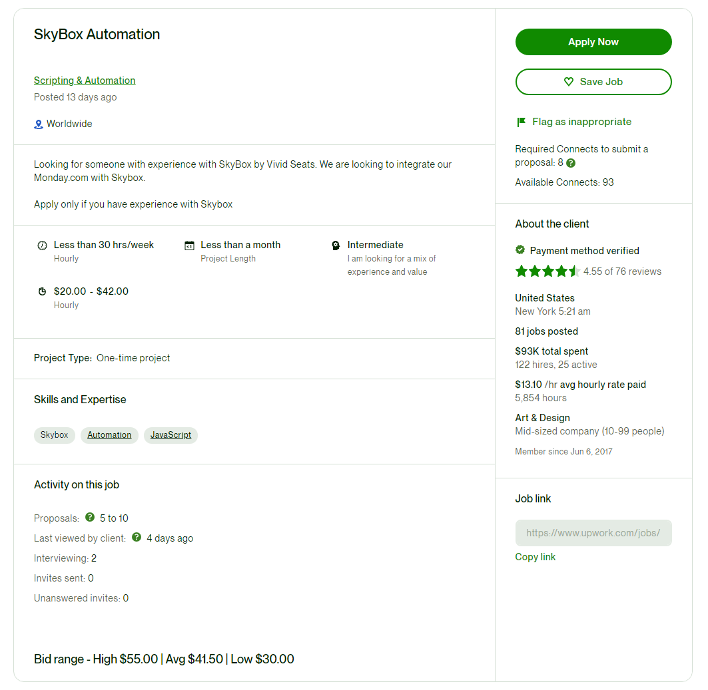708x690 pixels.
Task: Click the star rating icons
Action: 547,271
